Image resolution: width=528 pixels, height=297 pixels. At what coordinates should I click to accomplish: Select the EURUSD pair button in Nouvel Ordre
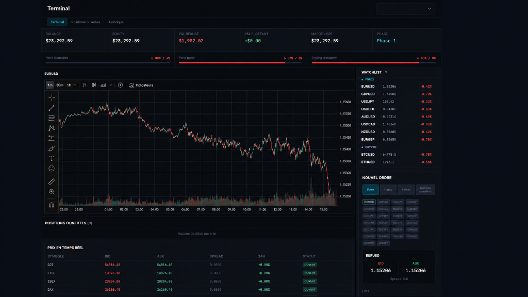pyautogui.click(x=369, y=202)
